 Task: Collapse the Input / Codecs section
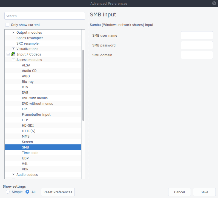point(8,54)
